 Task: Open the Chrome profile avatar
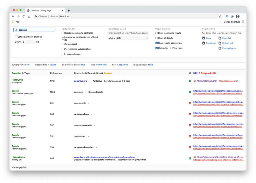pyautogui.click(x=237, y=16)
